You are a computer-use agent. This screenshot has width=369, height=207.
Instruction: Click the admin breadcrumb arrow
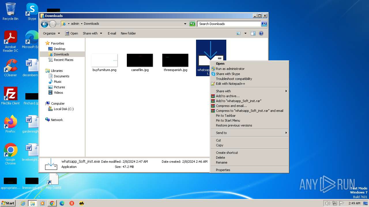(82, 24)
